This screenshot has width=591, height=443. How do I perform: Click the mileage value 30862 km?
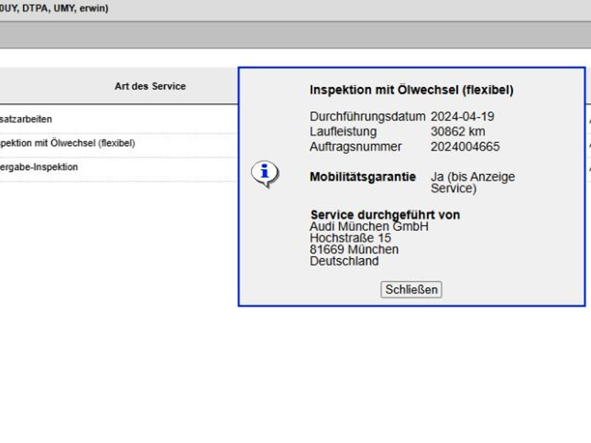458,132
